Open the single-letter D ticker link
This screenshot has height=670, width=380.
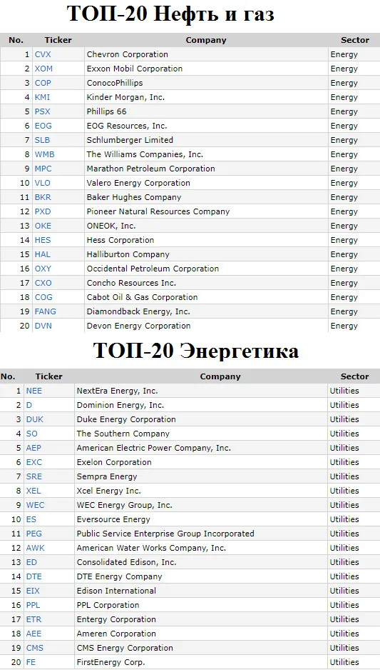click(x=29, y=405)
